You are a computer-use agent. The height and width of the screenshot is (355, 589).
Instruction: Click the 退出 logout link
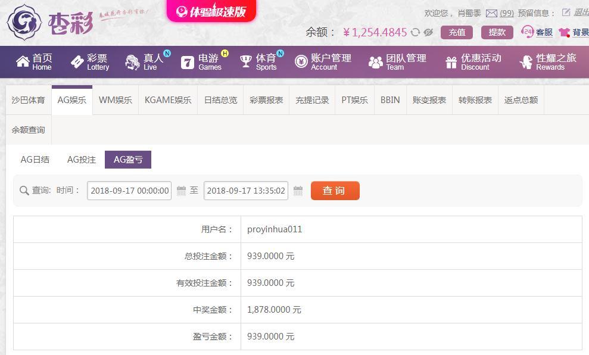point(581,13)
